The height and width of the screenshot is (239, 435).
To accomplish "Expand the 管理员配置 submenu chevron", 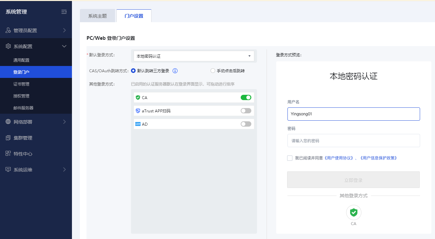I will pos(64,30).
